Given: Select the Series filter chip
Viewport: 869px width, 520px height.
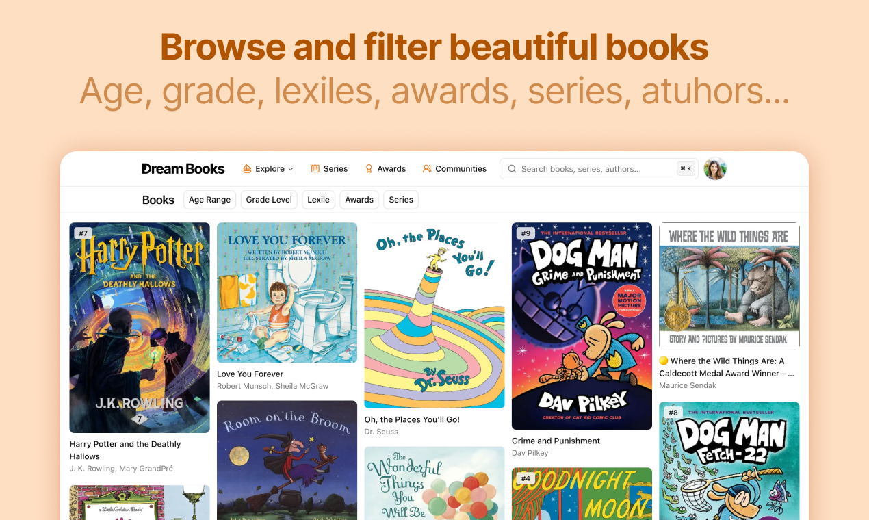Looking at the screenshot, I should (401, 200).
